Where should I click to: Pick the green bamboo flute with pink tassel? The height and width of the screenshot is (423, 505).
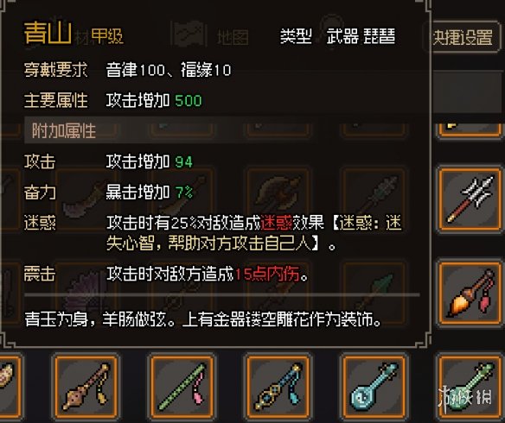[182, 388]
